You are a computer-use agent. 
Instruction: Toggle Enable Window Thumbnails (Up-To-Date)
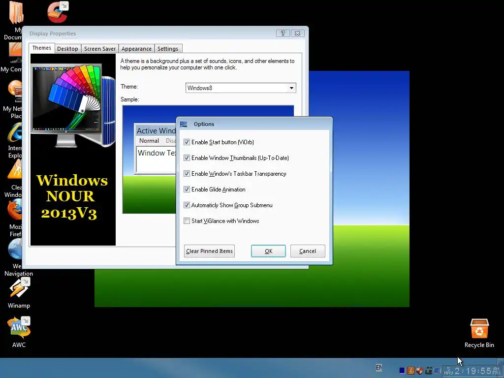(x=187, y=158)
